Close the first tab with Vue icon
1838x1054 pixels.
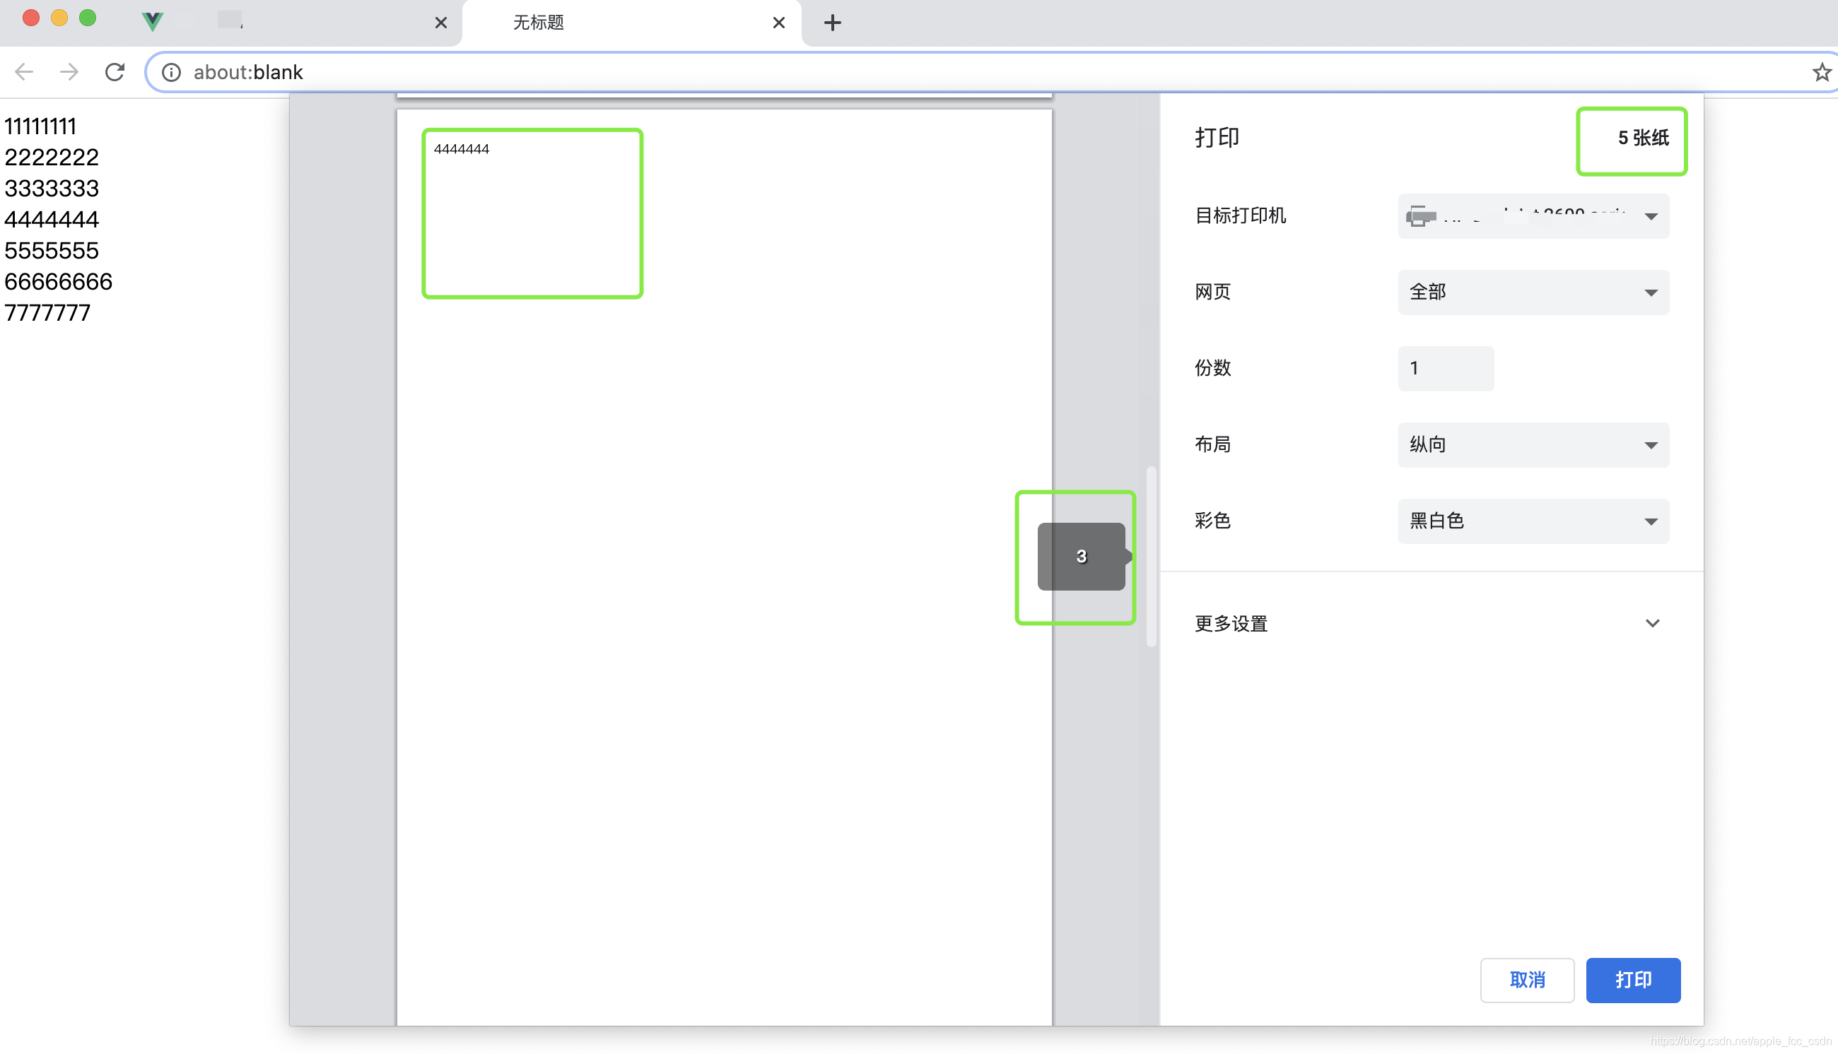pos(440,23)
